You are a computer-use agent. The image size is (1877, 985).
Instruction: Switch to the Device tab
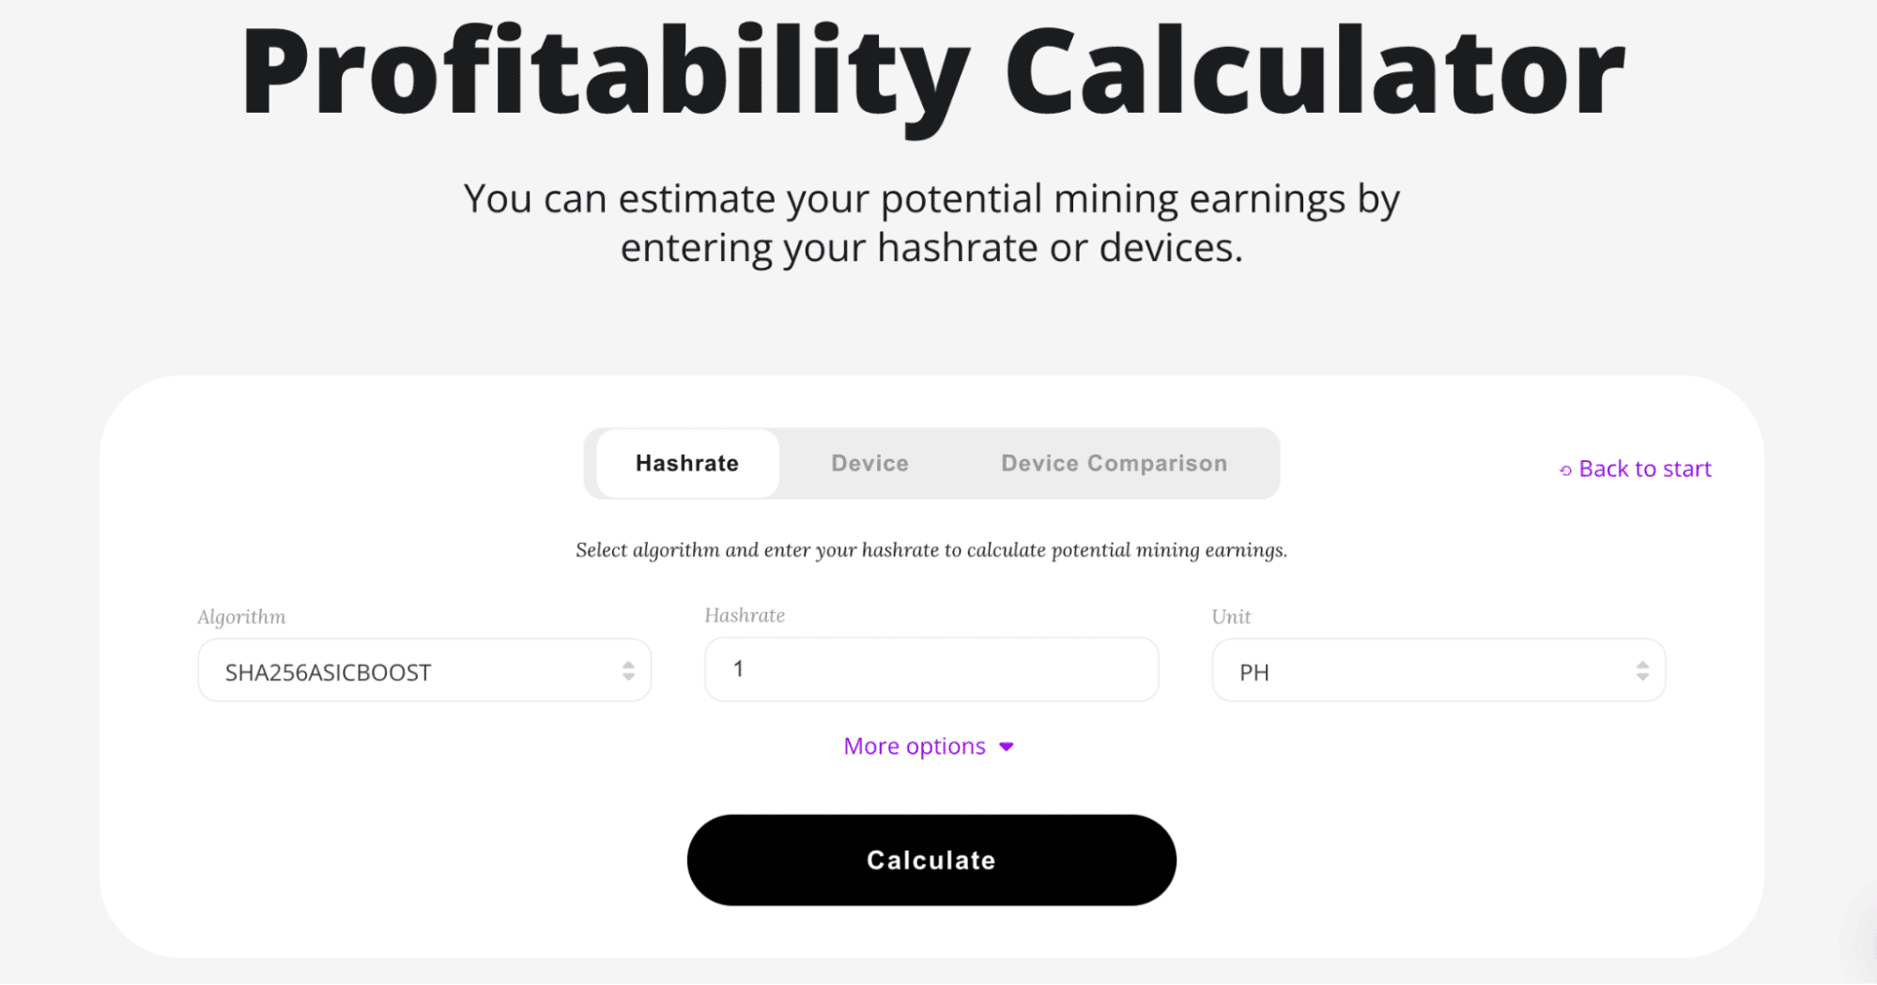(x=868, y=463)
